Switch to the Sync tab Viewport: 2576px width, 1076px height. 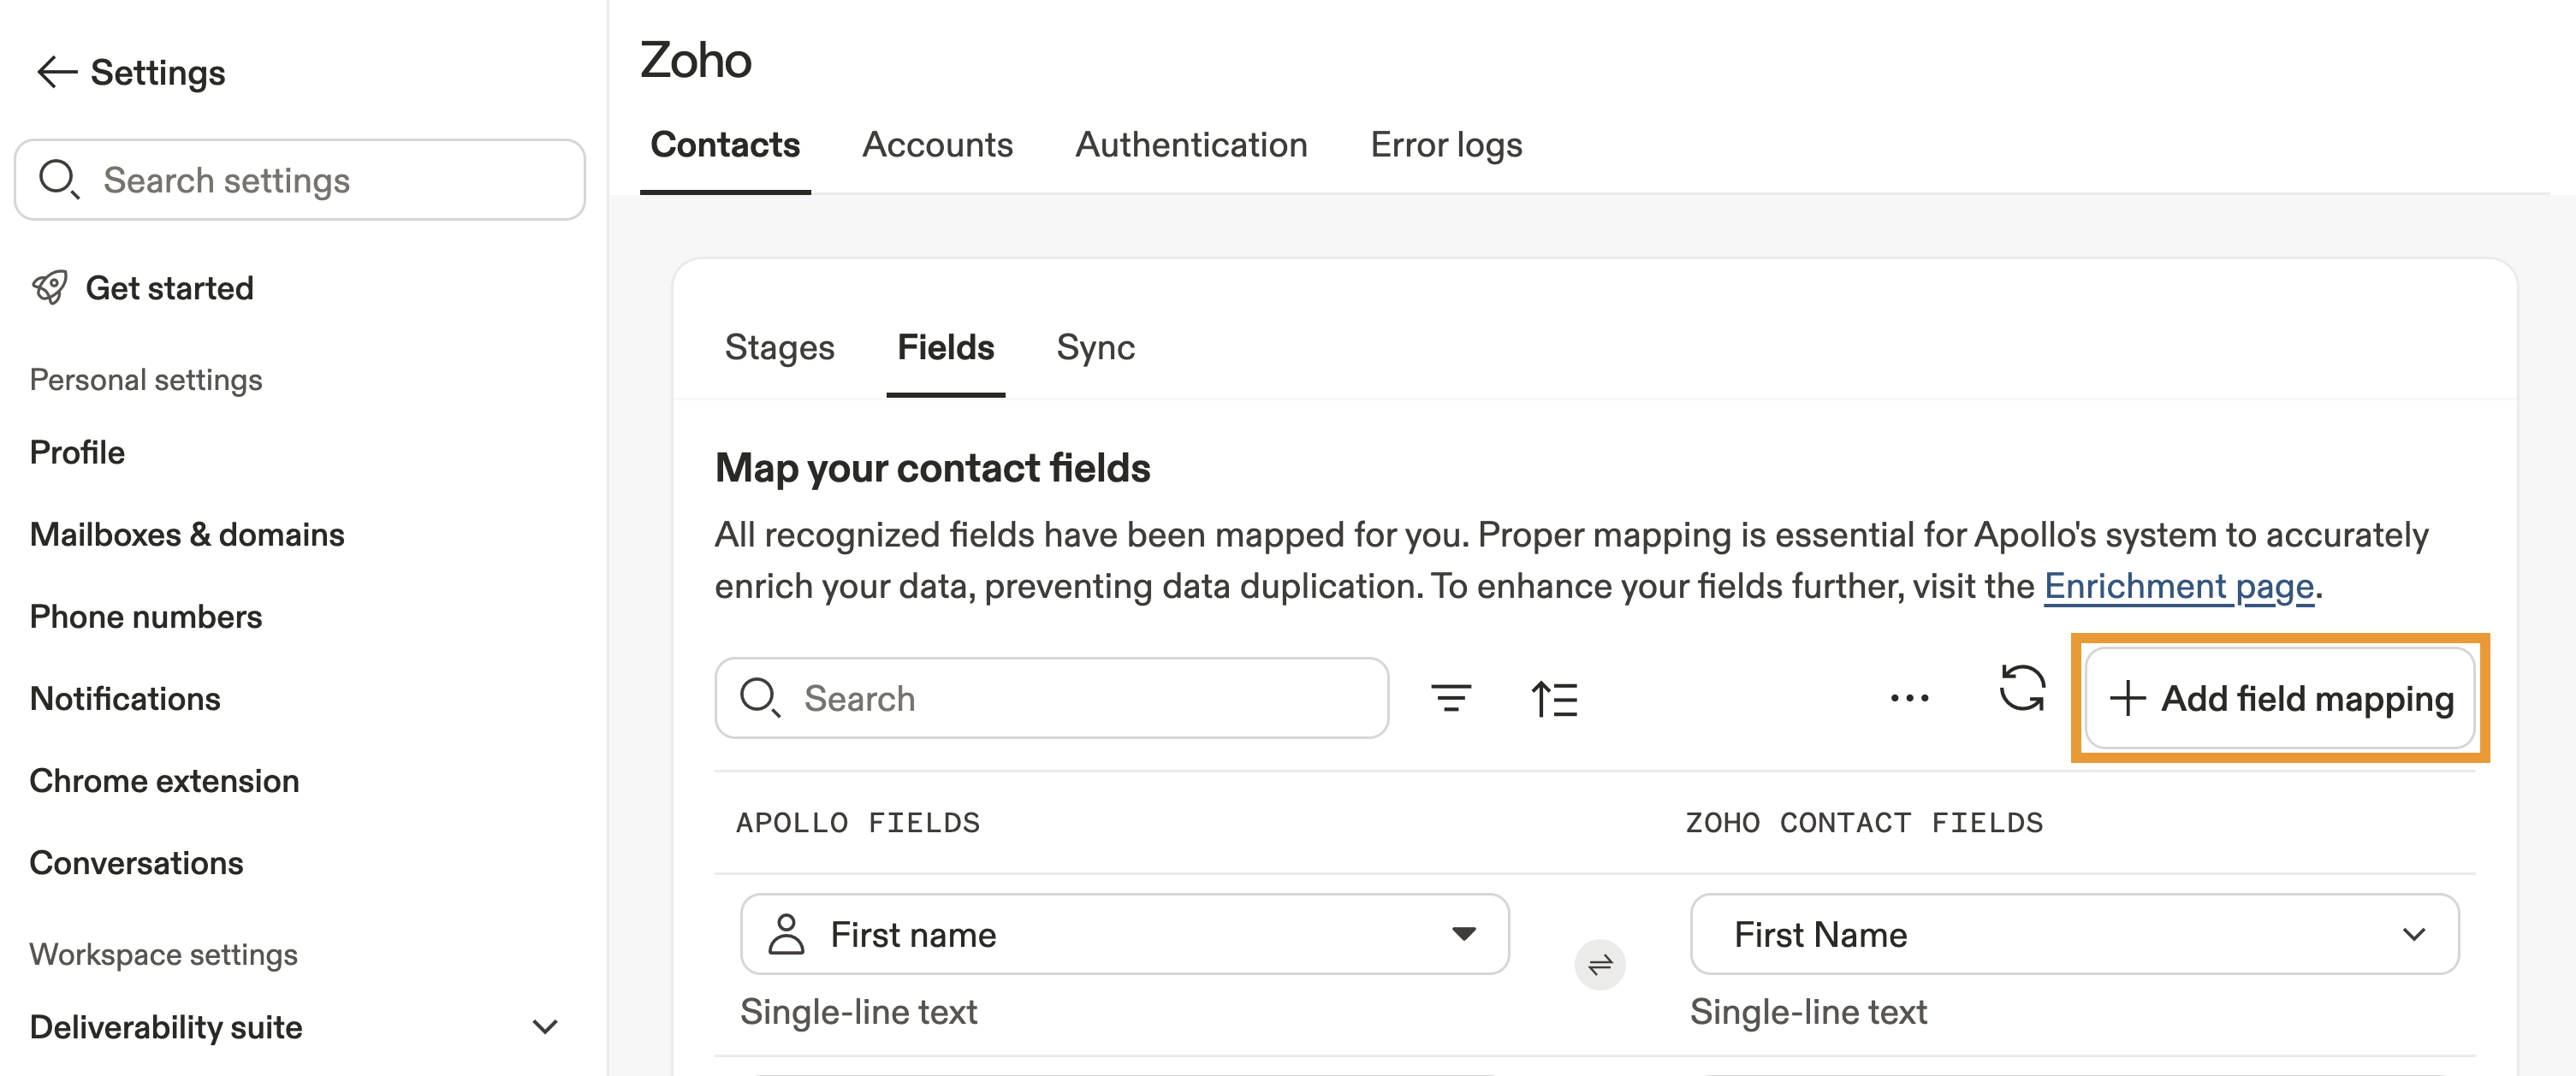tap(1095, 346)
